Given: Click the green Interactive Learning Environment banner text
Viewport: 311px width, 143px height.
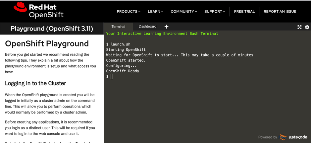Looking at the screenshot, I should (x=162, y=34).
